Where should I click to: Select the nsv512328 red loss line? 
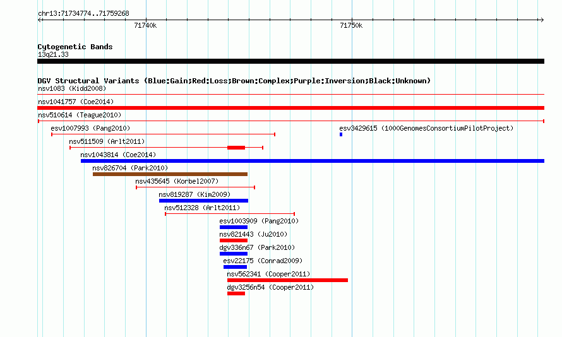tap(230, 214)
